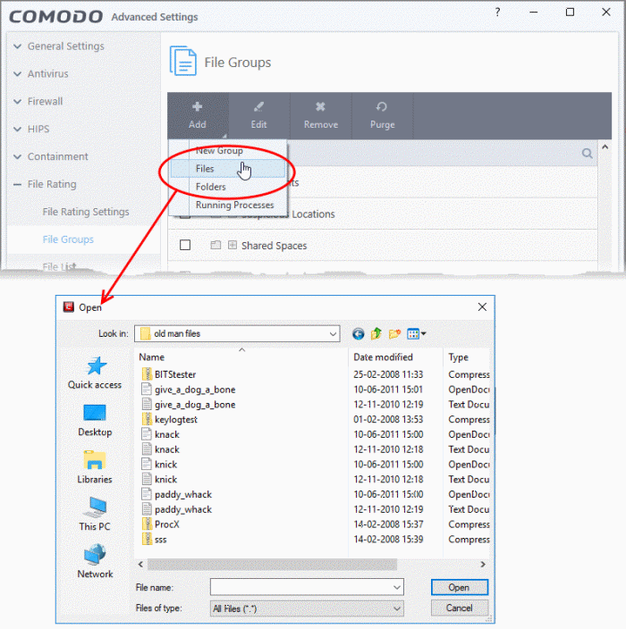
Task: Click the help question mark icon
Action: click(497, 12)
